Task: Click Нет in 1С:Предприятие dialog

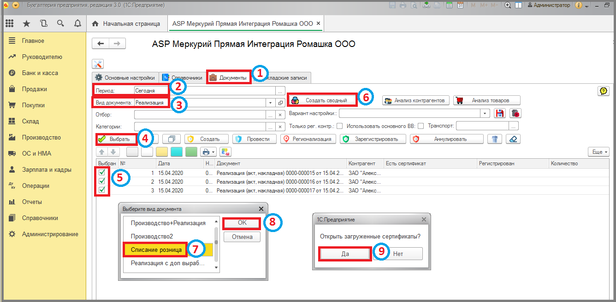Action: tap(398, 254)
